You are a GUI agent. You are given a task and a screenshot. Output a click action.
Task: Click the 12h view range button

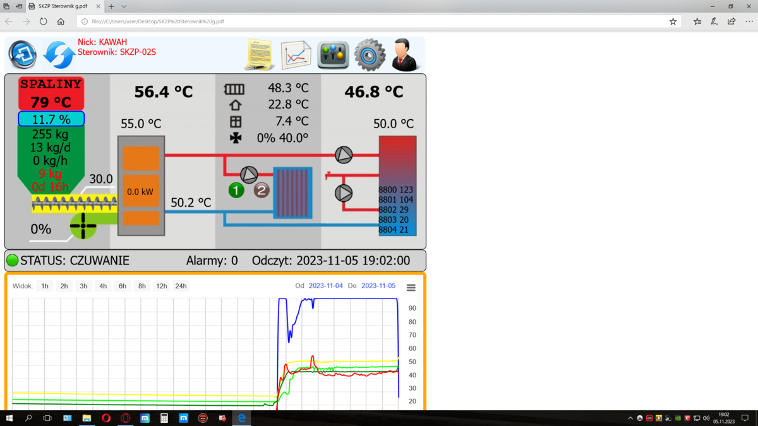(x=161, y=287)
